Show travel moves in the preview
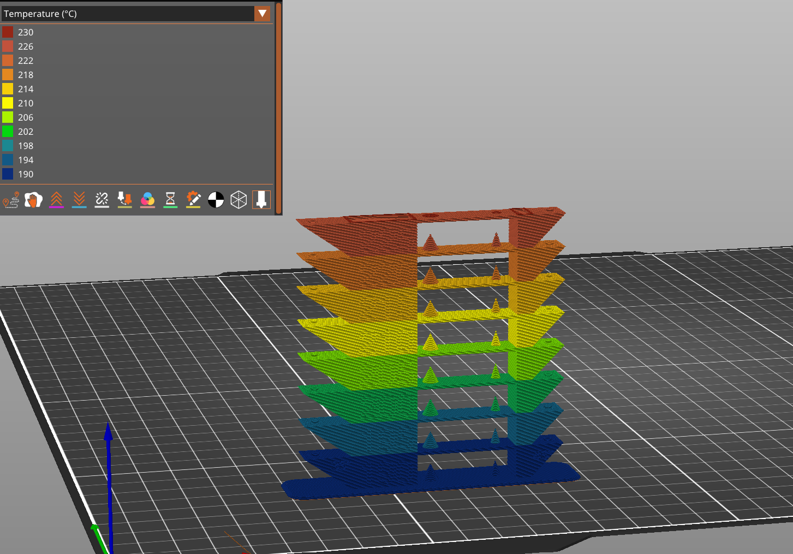The width and height of the screenshot is (793, 554). coord(11,200)
